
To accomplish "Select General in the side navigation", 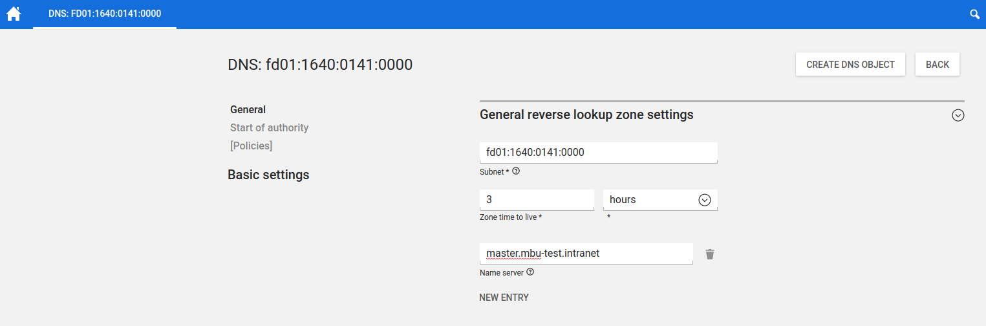I will point(248,109).
